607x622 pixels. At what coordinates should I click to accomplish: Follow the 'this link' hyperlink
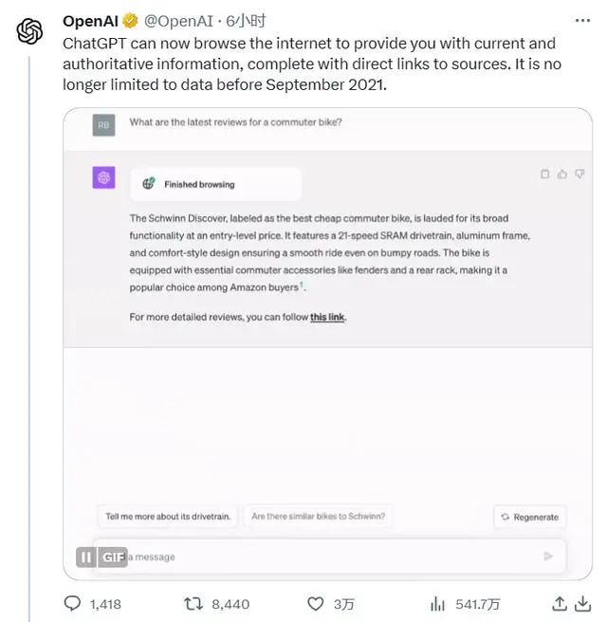pyautogui.click(x=327, y=317)
